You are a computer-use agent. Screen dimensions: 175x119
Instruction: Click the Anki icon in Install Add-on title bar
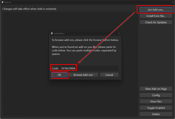coord(52,33)
